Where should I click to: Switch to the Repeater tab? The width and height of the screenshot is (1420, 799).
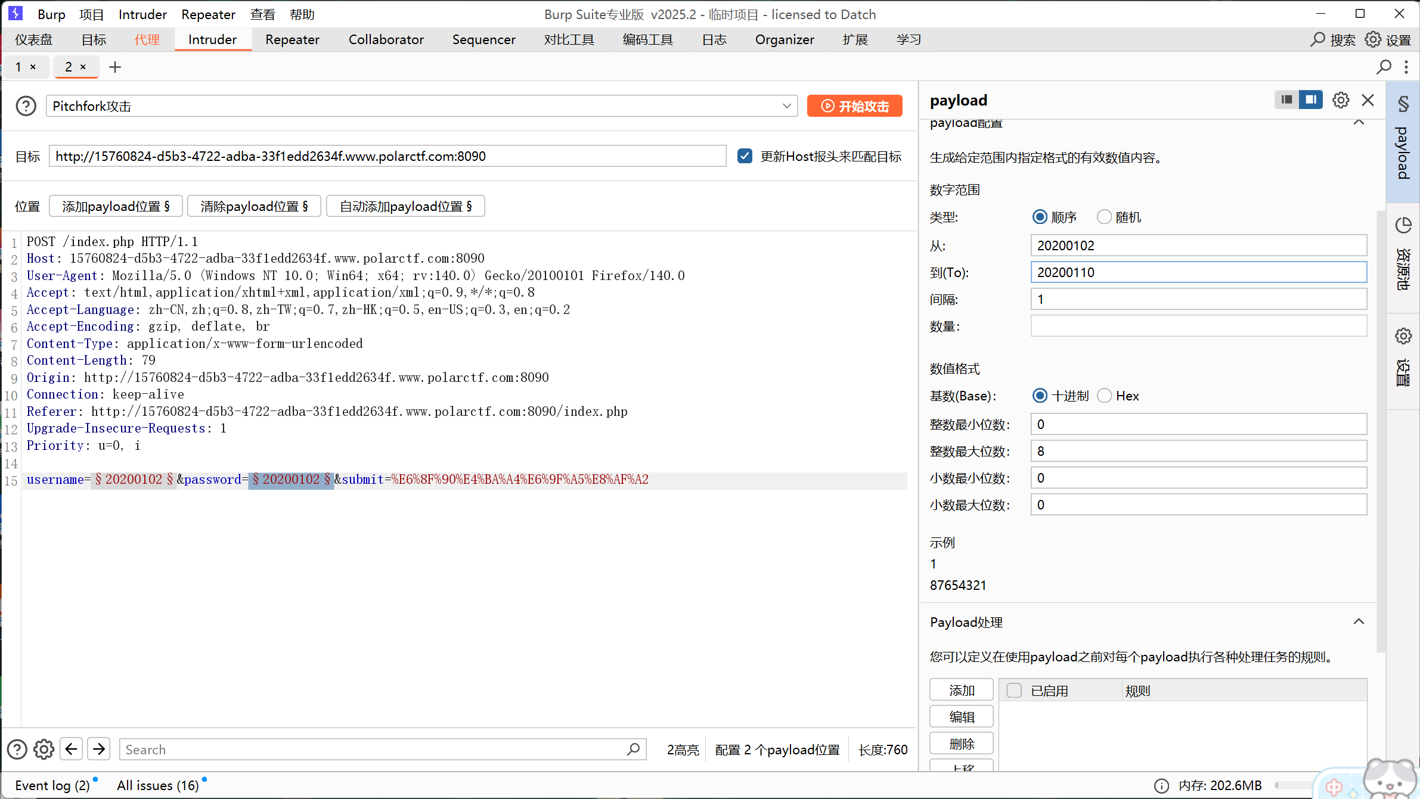click(x=292, y=39)
